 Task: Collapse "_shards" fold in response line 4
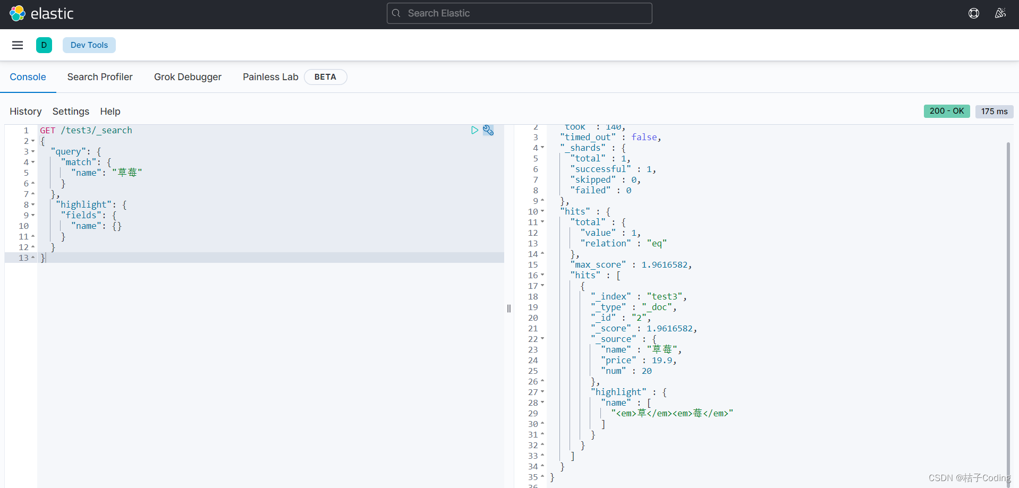pos(542,148)
